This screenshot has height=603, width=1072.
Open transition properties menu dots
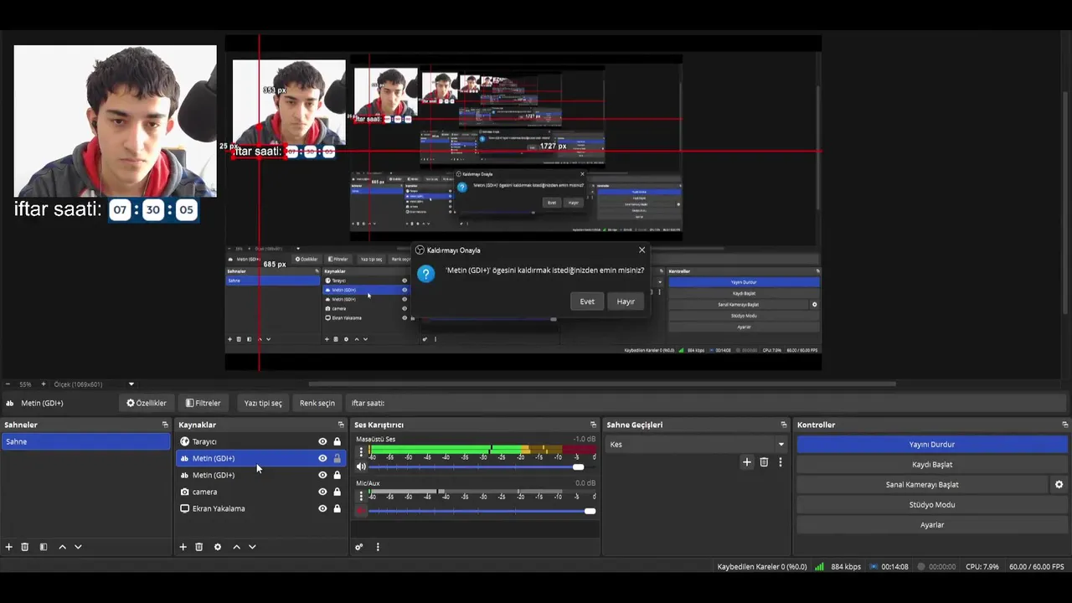pyautogui.click(x=781, y=461)
